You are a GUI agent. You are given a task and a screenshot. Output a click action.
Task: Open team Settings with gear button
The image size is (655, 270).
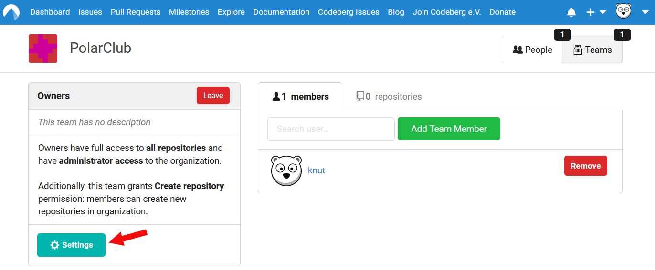72,245
